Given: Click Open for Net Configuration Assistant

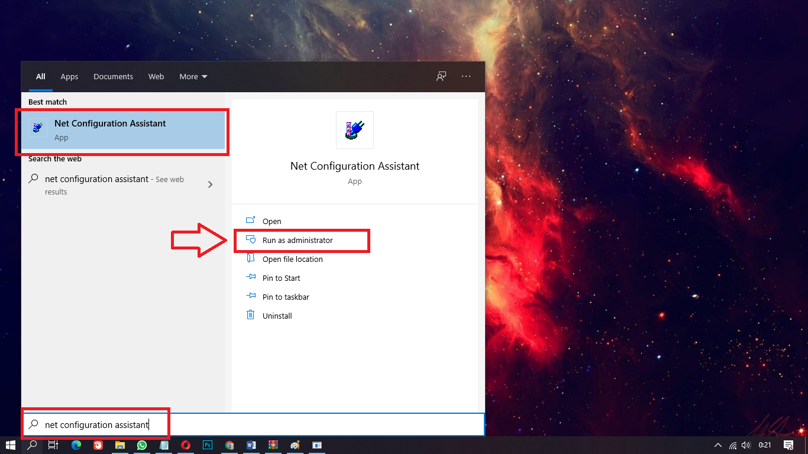Looking at the screenshot, I should 355,221.
